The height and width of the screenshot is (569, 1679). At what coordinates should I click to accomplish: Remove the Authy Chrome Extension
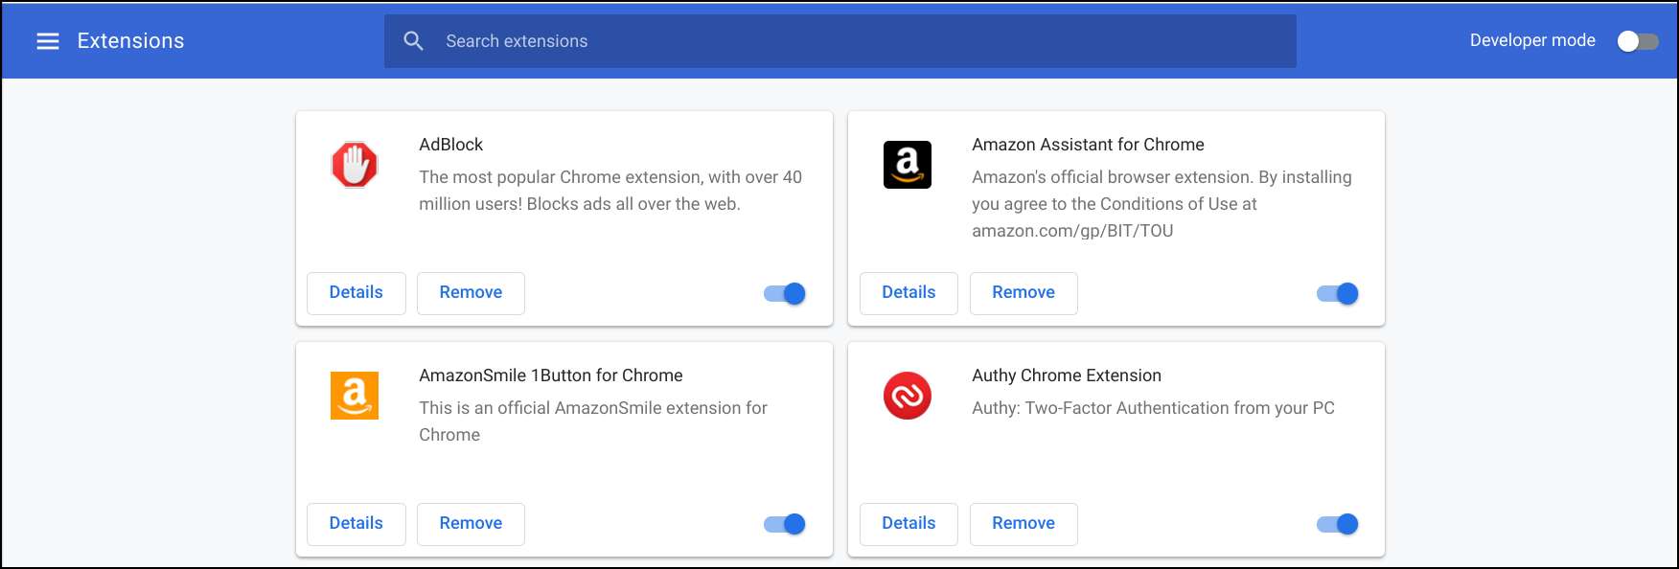point(1023,524)
